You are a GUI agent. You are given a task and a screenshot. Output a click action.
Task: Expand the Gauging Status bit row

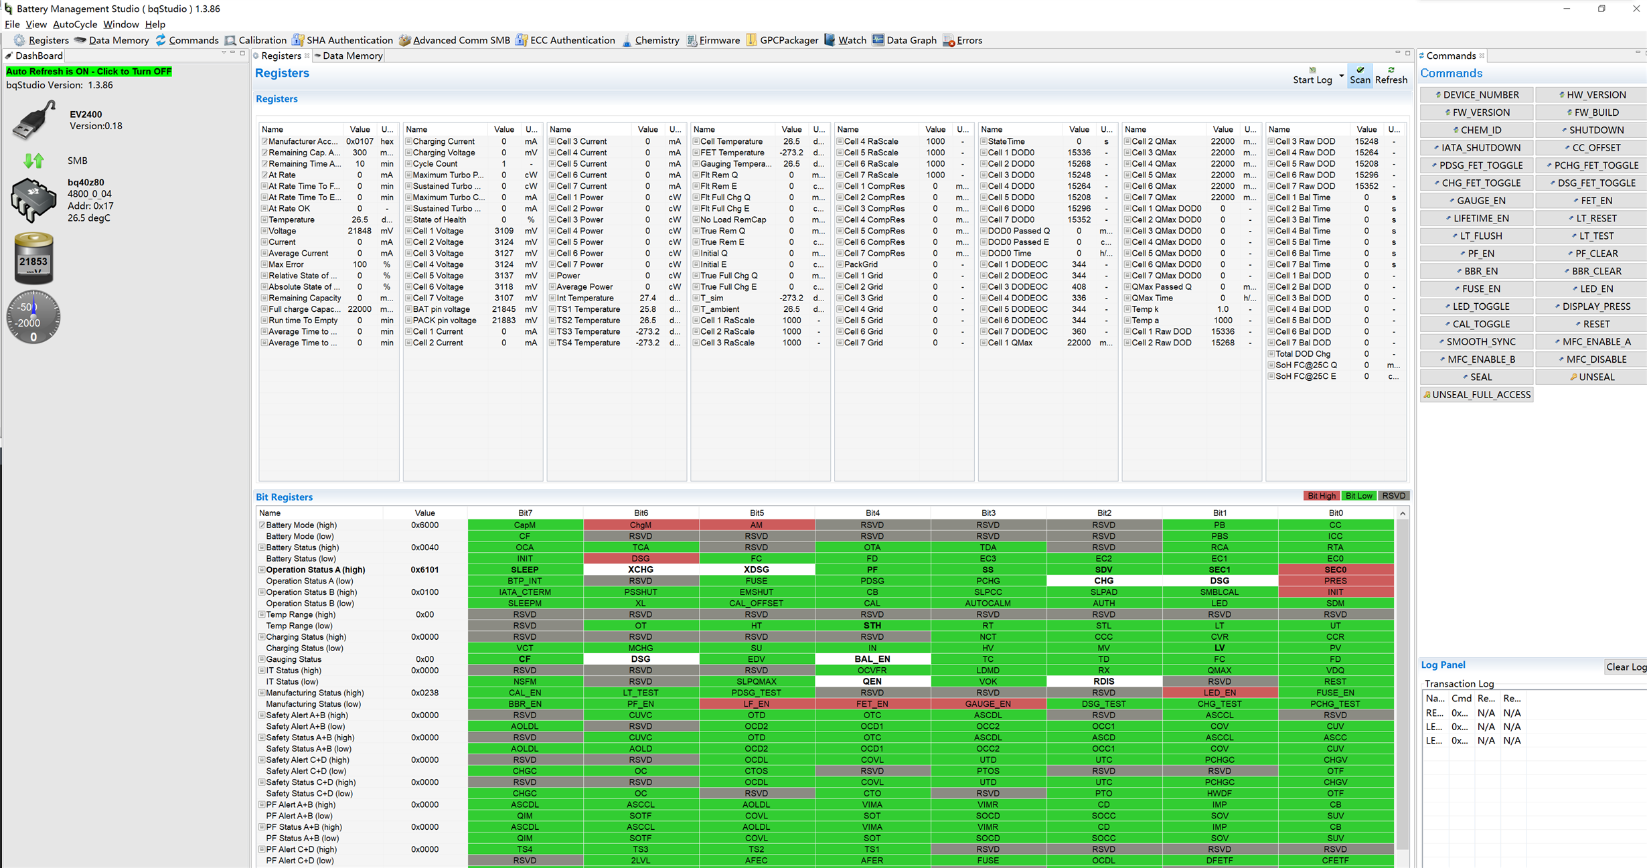(262, 659)
